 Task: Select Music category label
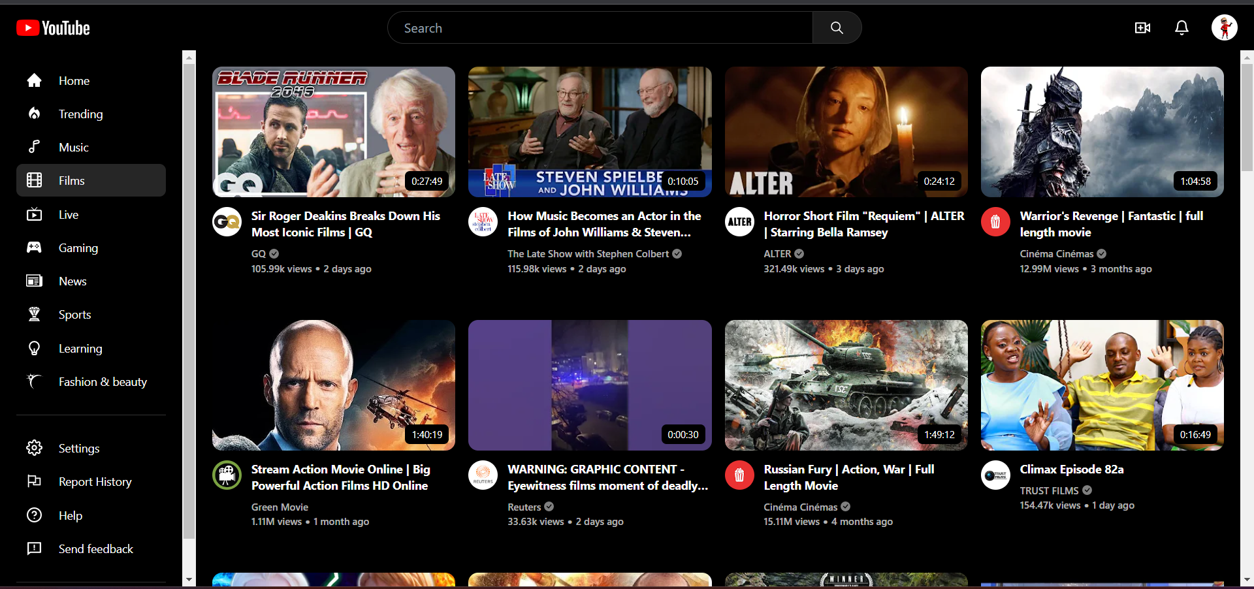coord(74,148)
